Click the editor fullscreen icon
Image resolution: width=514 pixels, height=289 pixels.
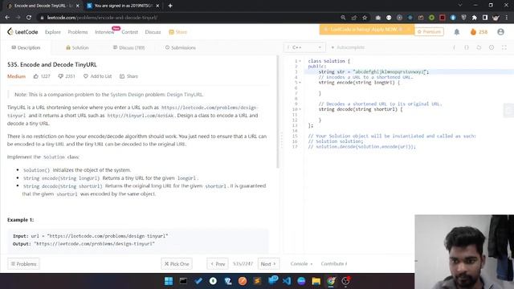[x=504, y=47]
